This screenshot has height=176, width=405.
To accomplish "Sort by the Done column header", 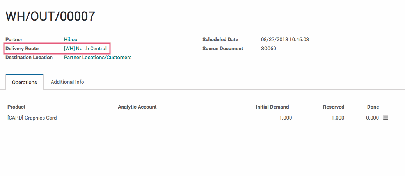I will coord(373,107).
